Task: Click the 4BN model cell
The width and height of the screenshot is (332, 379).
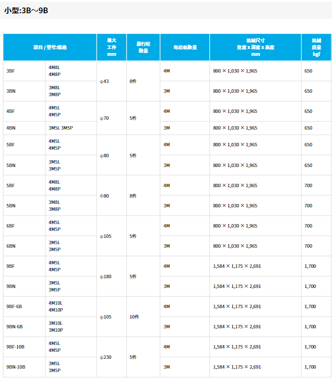Action: point(24,128)
